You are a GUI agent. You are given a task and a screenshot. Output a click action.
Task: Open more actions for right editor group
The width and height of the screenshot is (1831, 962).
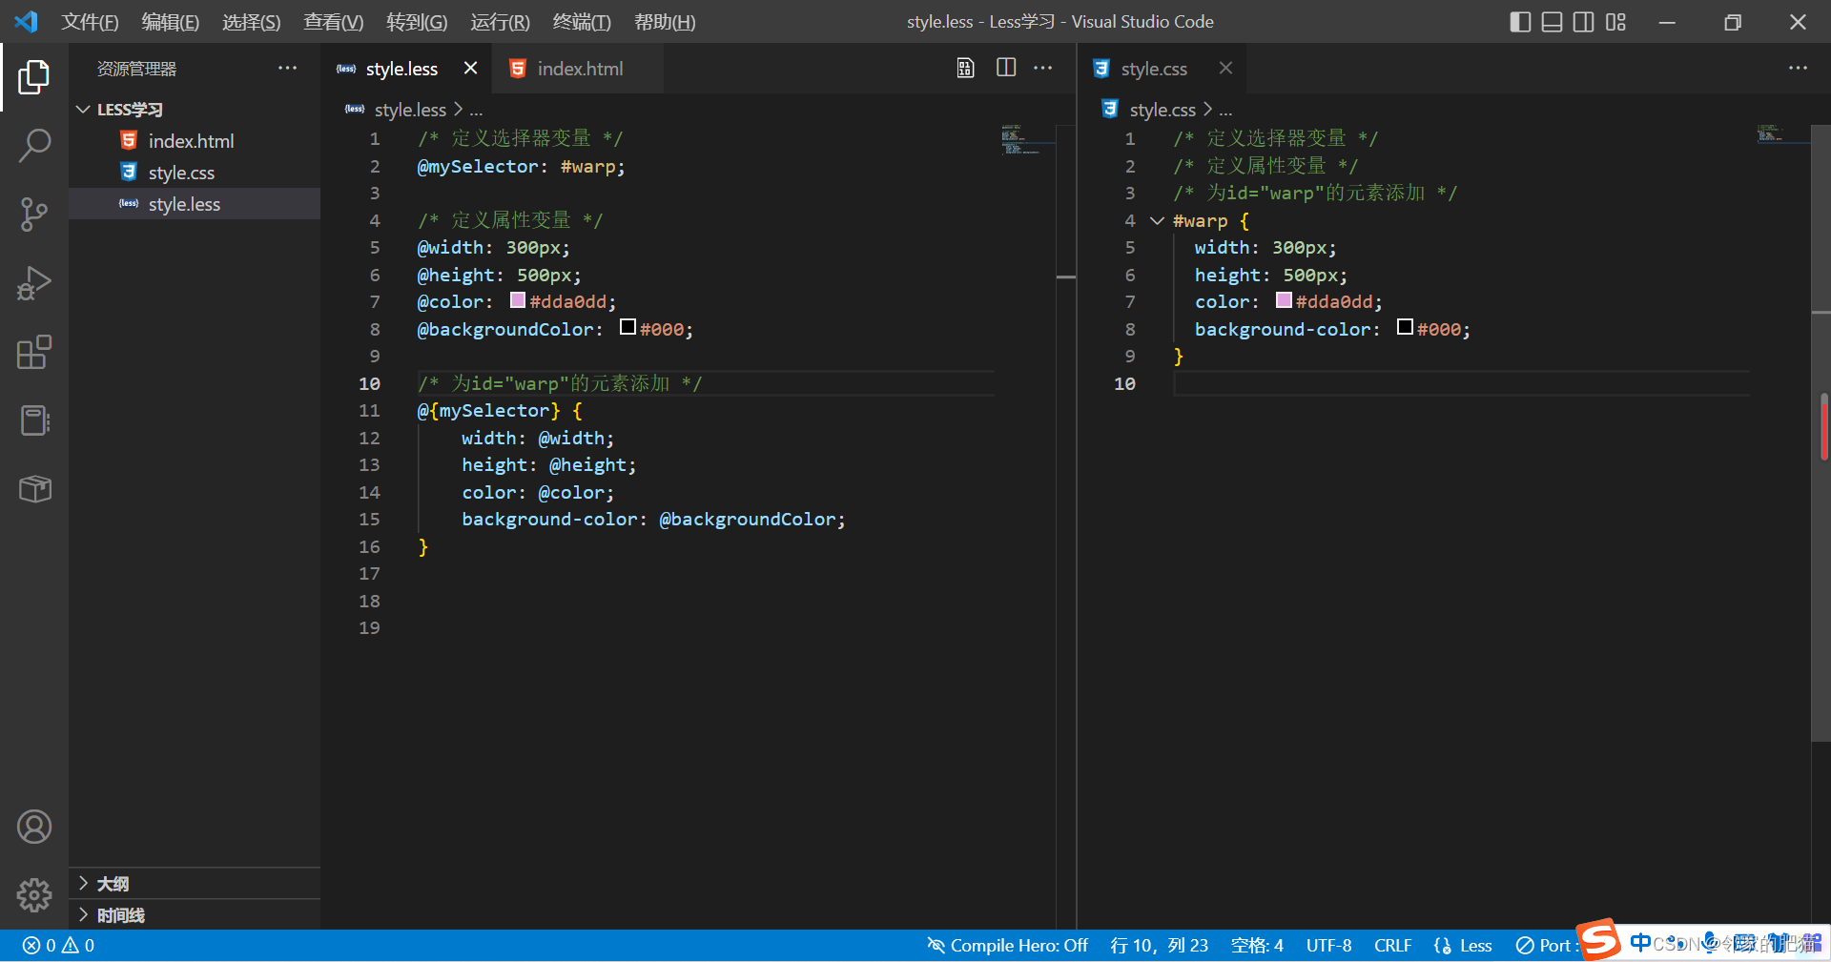(1798, 68)
